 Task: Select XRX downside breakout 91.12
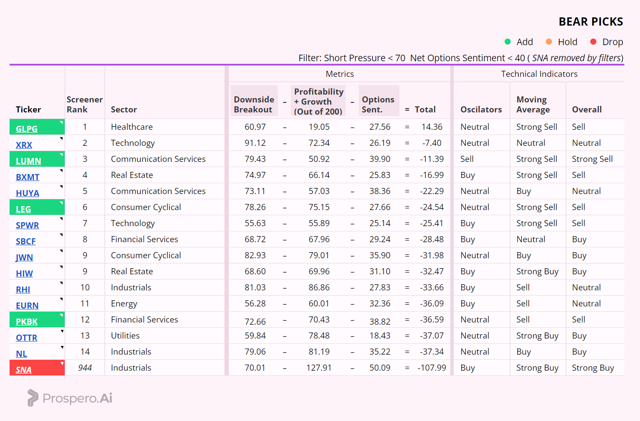click(255, 143)
